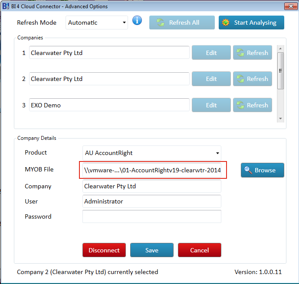
Task: Click the MYOB File path field
Action: (152, 170)
